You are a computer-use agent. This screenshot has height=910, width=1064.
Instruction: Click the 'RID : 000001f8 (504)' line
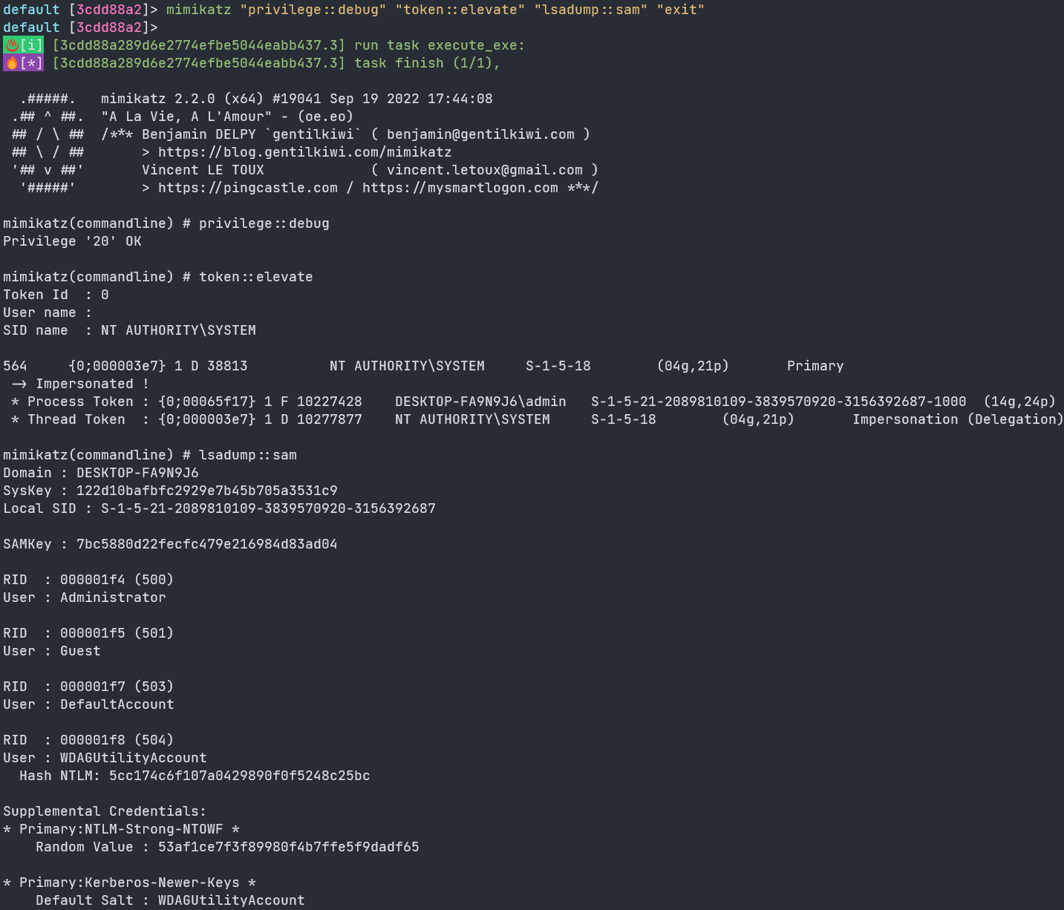tap(88, 740)
